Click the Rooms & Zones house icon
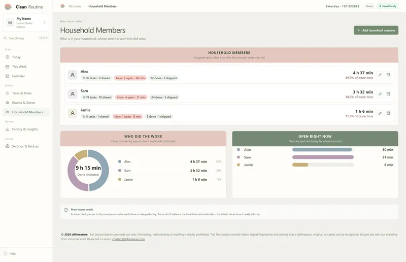The width and height of the screenshot is (406, 262). tap(7, 103)
